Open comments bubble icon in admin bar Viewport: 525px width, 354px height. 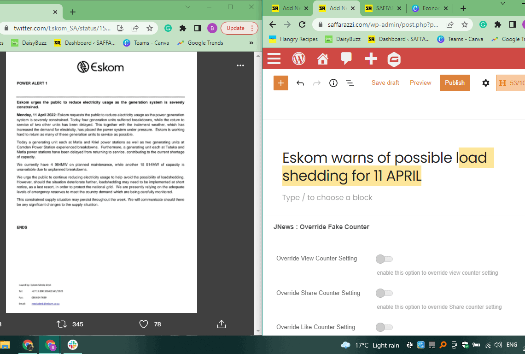click(346, 59)
